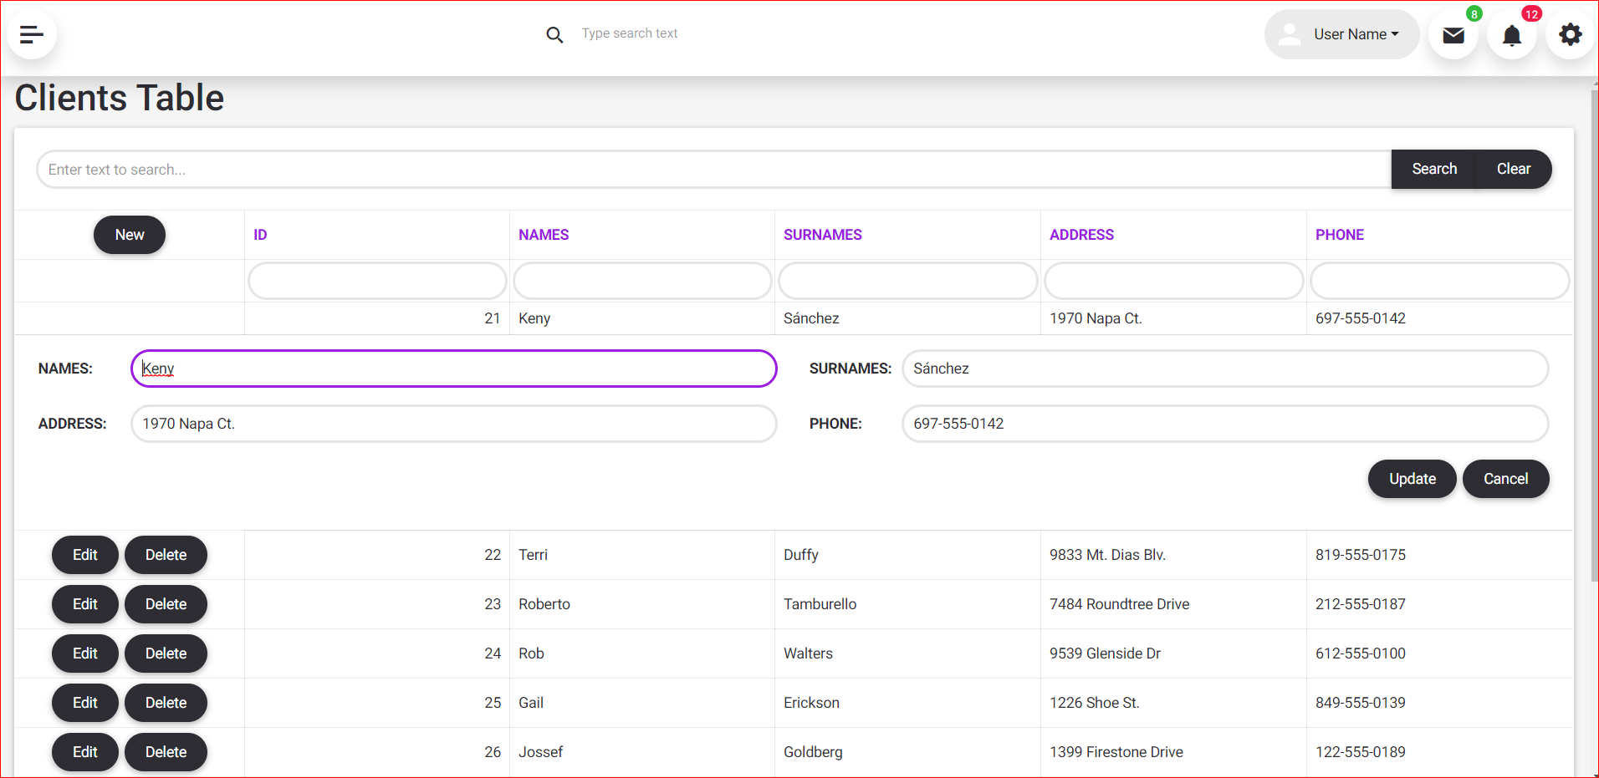Open the mail messages icon
Image resolution: width=1599 pixels, height=778 pixels.
pyautogui.click(x=1453, y=35)
